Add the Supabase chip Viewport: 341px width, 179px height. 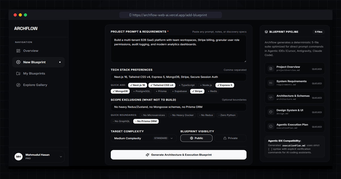(x=179, y=91)
